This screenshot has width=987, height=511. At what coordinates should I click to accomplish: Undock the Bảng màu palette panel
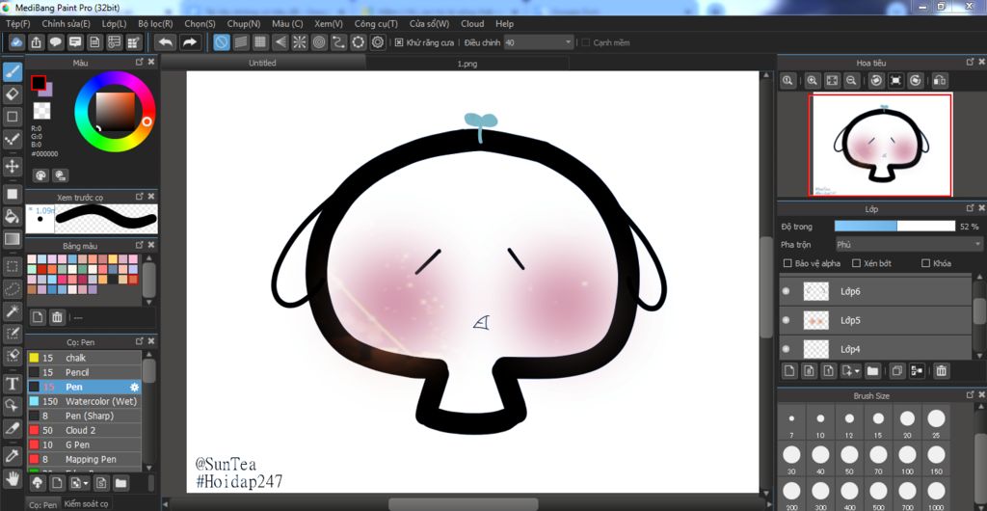coord(140,245)
